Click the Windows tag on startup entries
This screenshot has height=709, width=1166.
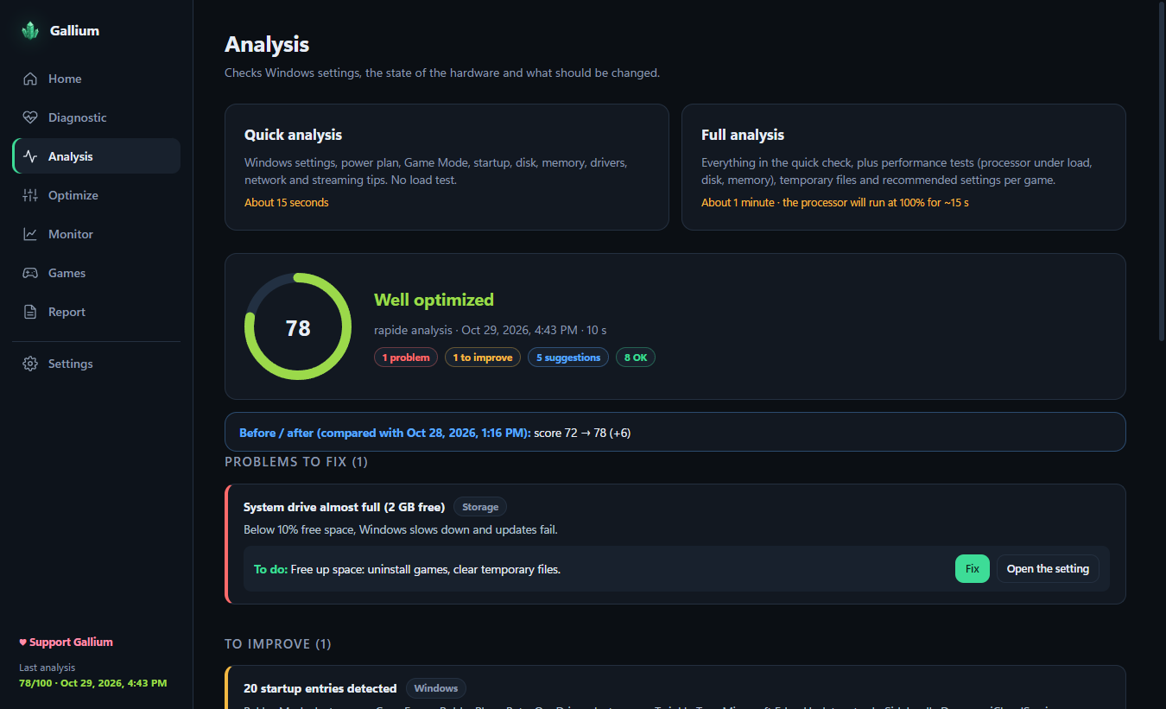tap(436, 688)
